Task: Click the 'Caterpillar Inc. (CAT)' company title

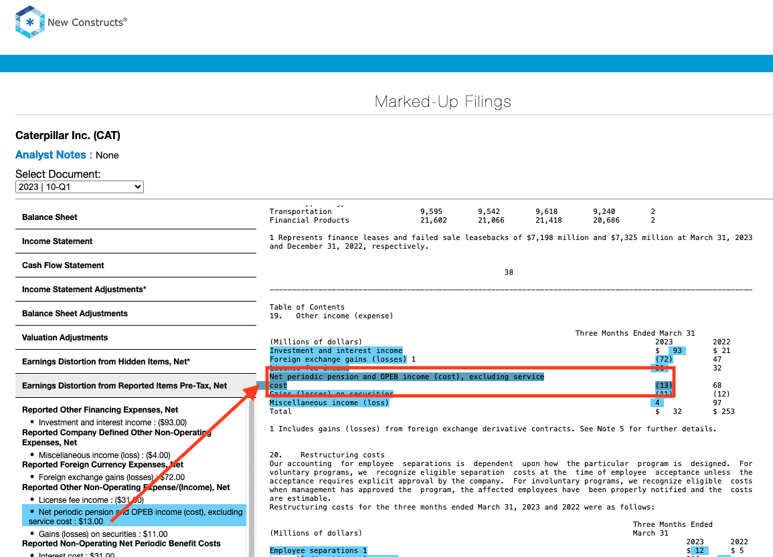Action: pyautogui.click(x=68, y=136)
